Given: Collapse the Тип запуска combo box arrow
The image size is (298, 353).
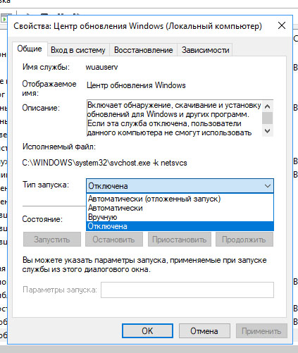Looking at the screenshot, I should (x=268, y=186).
